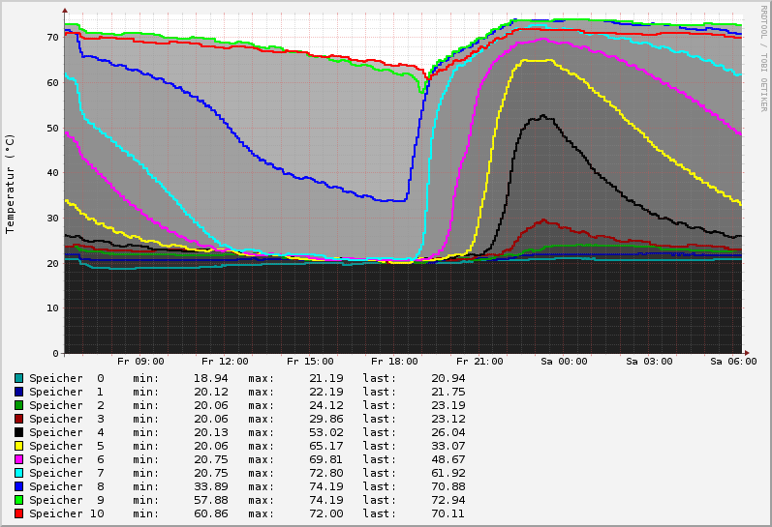This screenshot has width=772, height=527.
Task: Select the blue Speicher 8 legend swatch
Action: pyautogui.click(x=18, y=486)
